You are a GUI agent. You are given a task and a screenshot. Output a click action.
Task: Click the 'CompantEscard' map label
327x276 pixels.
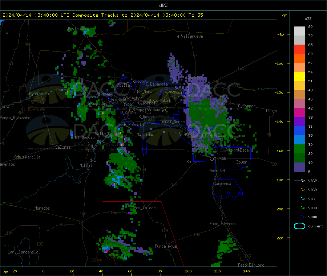coord(239,150)
